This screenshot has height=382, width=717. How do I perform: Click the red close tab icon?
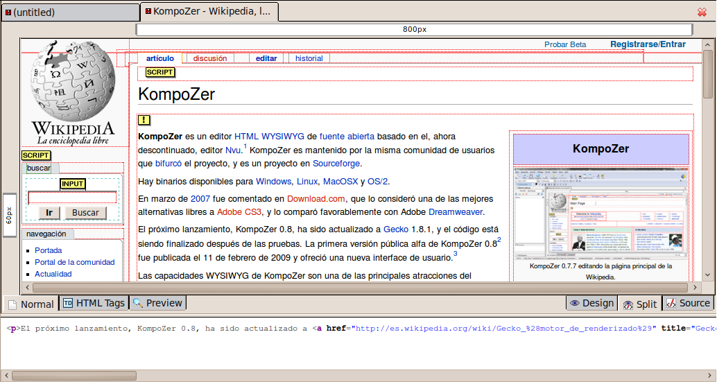coord(702,12)
